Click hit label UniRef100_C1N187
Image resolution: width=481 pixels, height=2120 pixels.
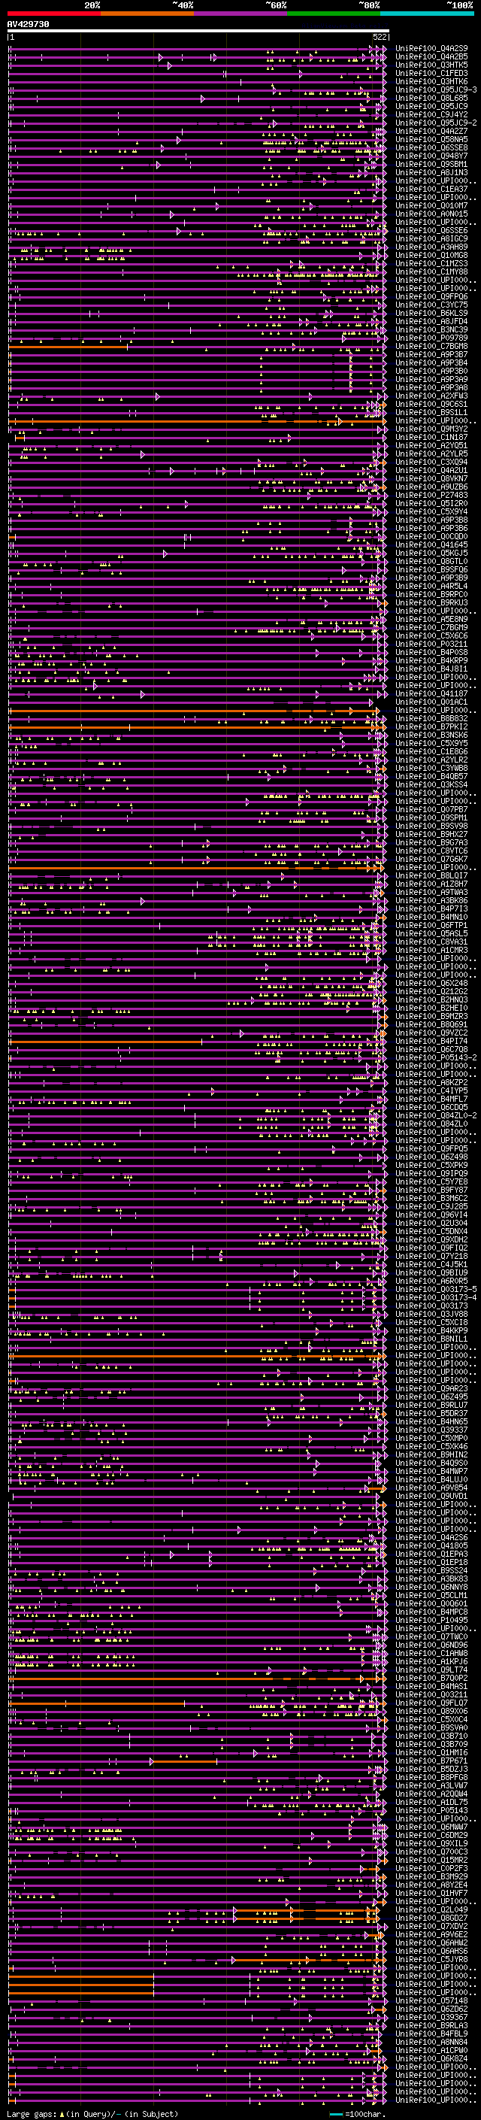click(431, 437)
